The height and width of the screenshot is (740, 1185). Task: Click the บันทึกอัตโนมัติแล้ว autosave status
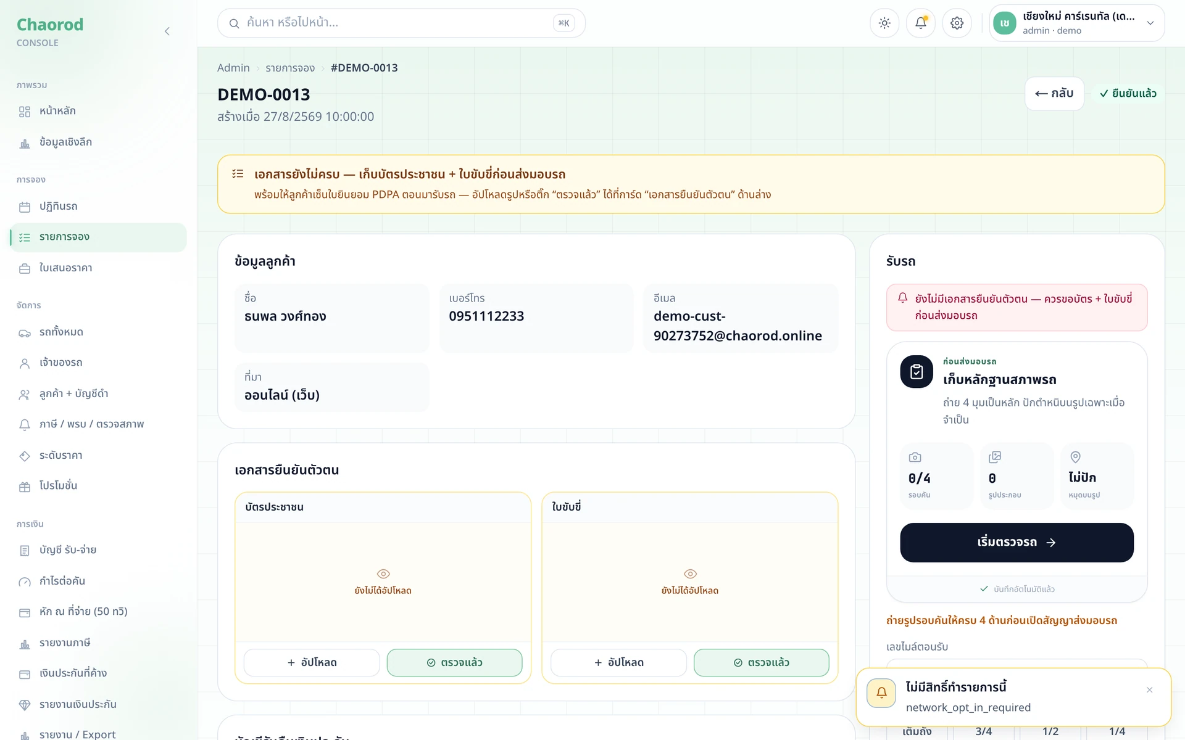(x=1017, y=589)
